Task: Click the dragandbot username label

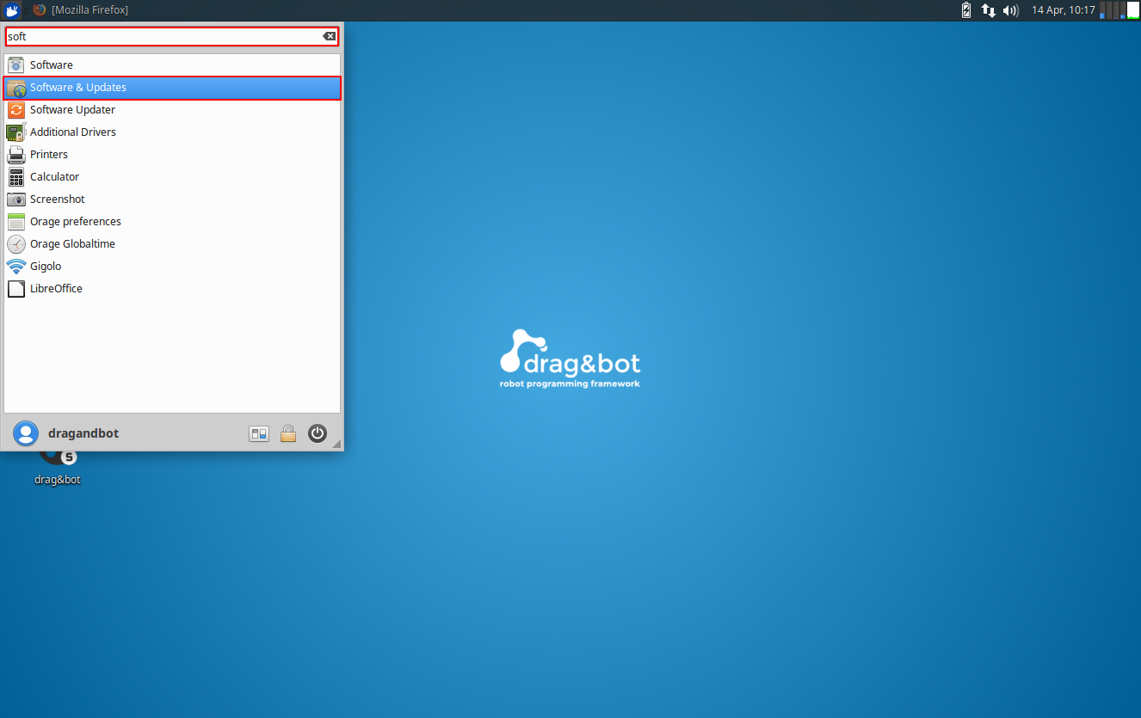Action: [83, 433]
